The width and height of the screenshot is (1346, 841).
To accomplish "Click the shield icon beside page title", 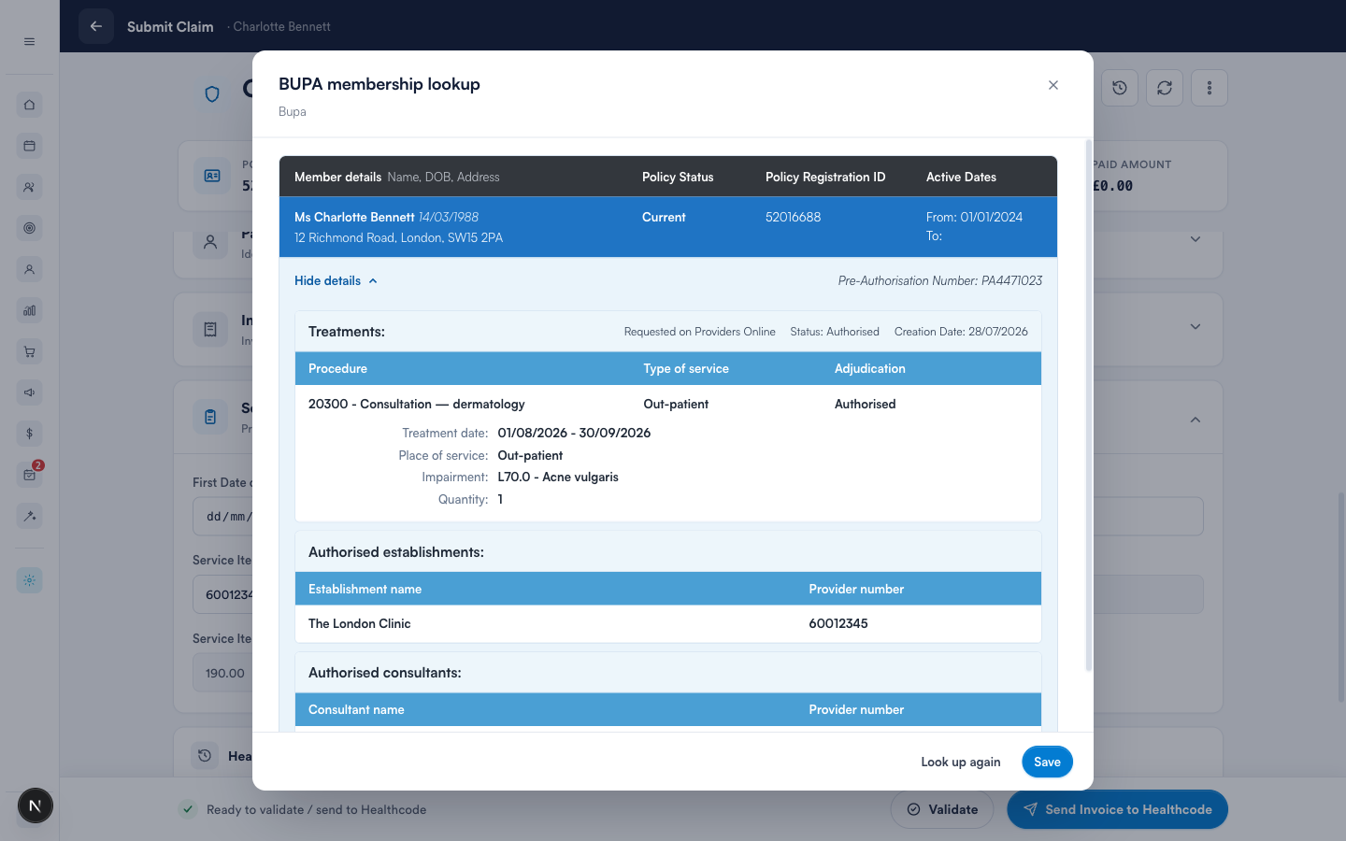I will click(x=212, y=93).
